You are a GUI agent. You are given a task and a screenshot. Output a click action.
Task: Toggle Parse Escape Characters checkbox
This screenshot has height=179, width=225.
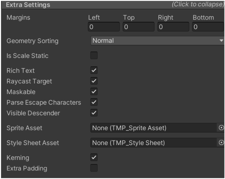tap(94, 102)
